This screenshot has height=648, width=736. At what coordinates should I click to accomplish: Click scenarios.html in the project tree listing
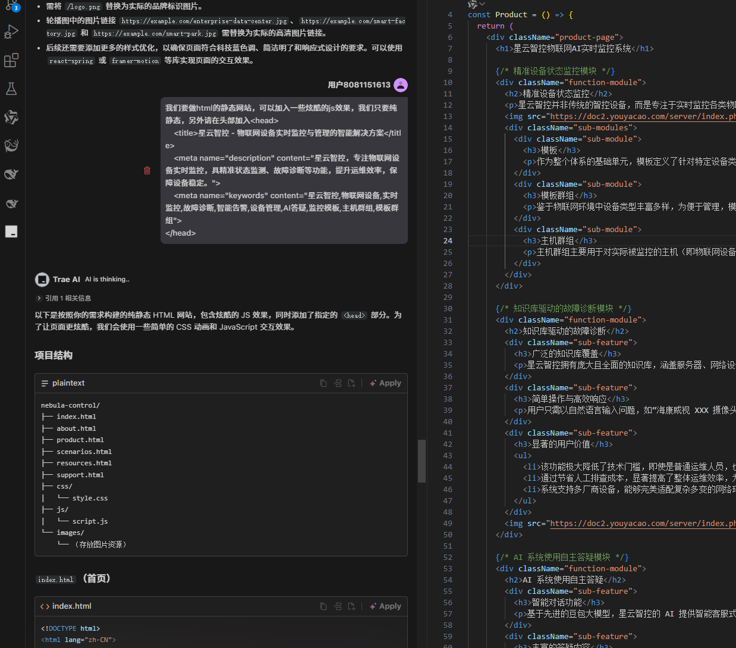pyautogui.click(x=84, y=452)
